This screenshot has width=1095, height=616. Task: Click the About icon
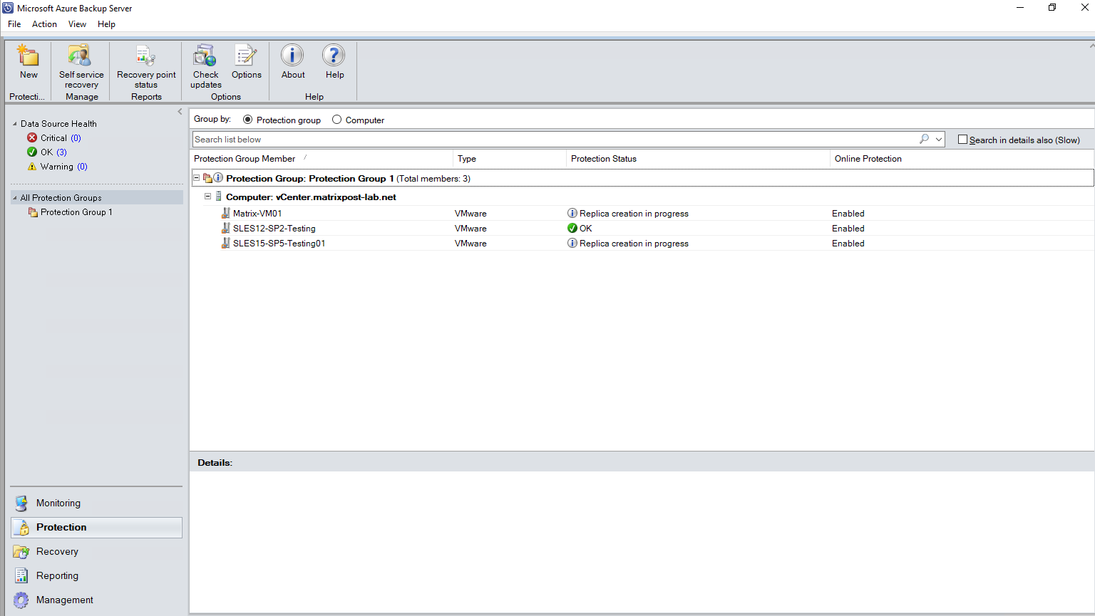pyautogui.click(x=292, y=56)
